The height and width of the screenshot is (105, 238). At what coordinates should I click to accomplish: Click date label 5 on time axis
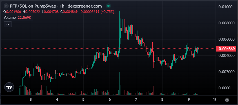(83, 100)
